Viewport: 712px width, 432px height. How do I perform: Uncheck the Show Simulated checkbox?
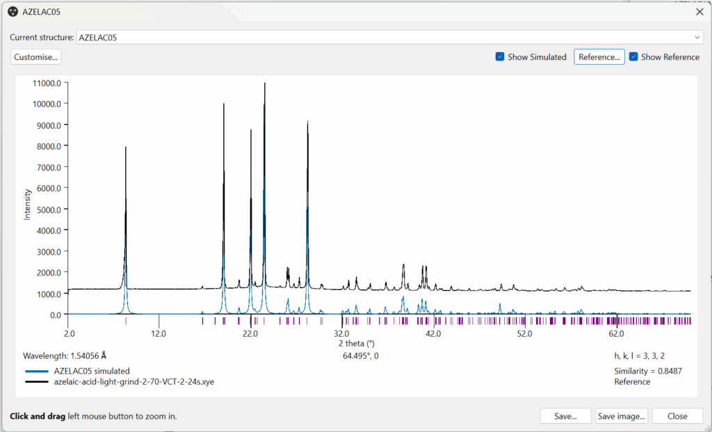click(x=500, y=57)
